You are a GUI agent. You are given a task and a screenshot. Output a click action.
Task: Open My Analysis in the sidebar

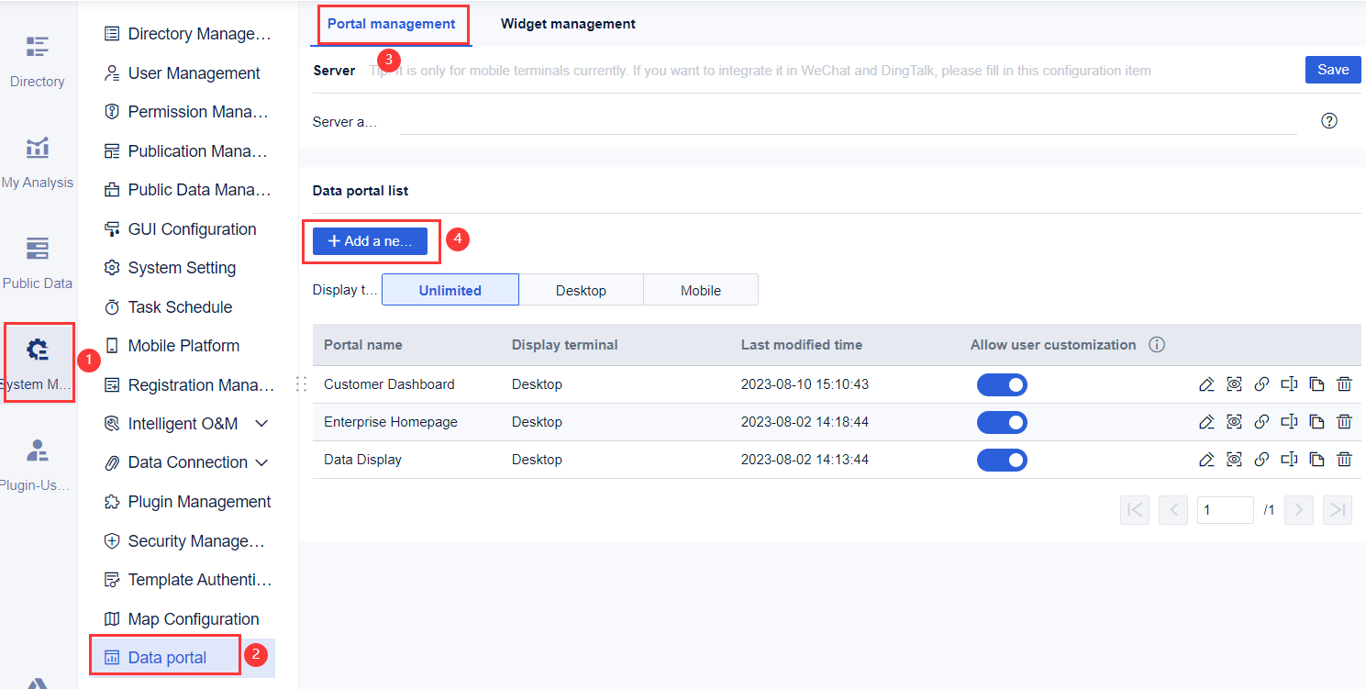38,161
